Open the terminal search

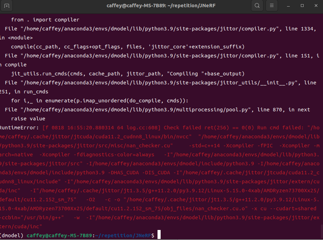(x=257, y=6)
